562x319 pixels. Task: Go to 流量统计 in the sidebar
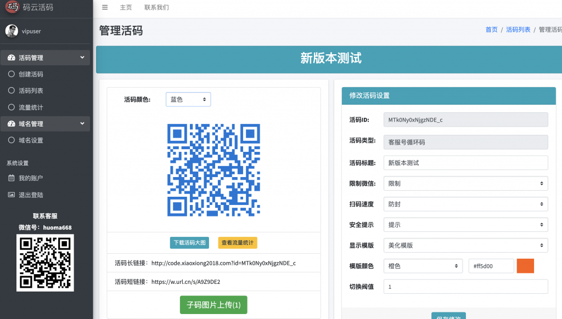pyautogui.click(x=31, y=107)
